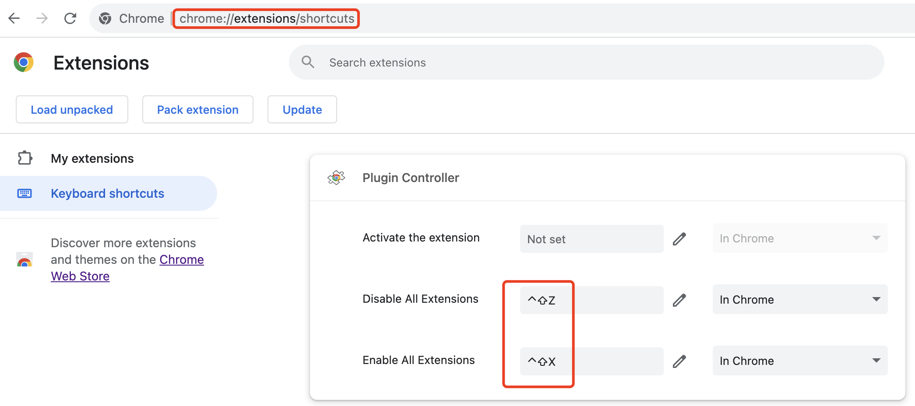The width and height of the screenshot is (915, 406).
Task: Click the browser back arrow
Action: [x=14, y=18]
